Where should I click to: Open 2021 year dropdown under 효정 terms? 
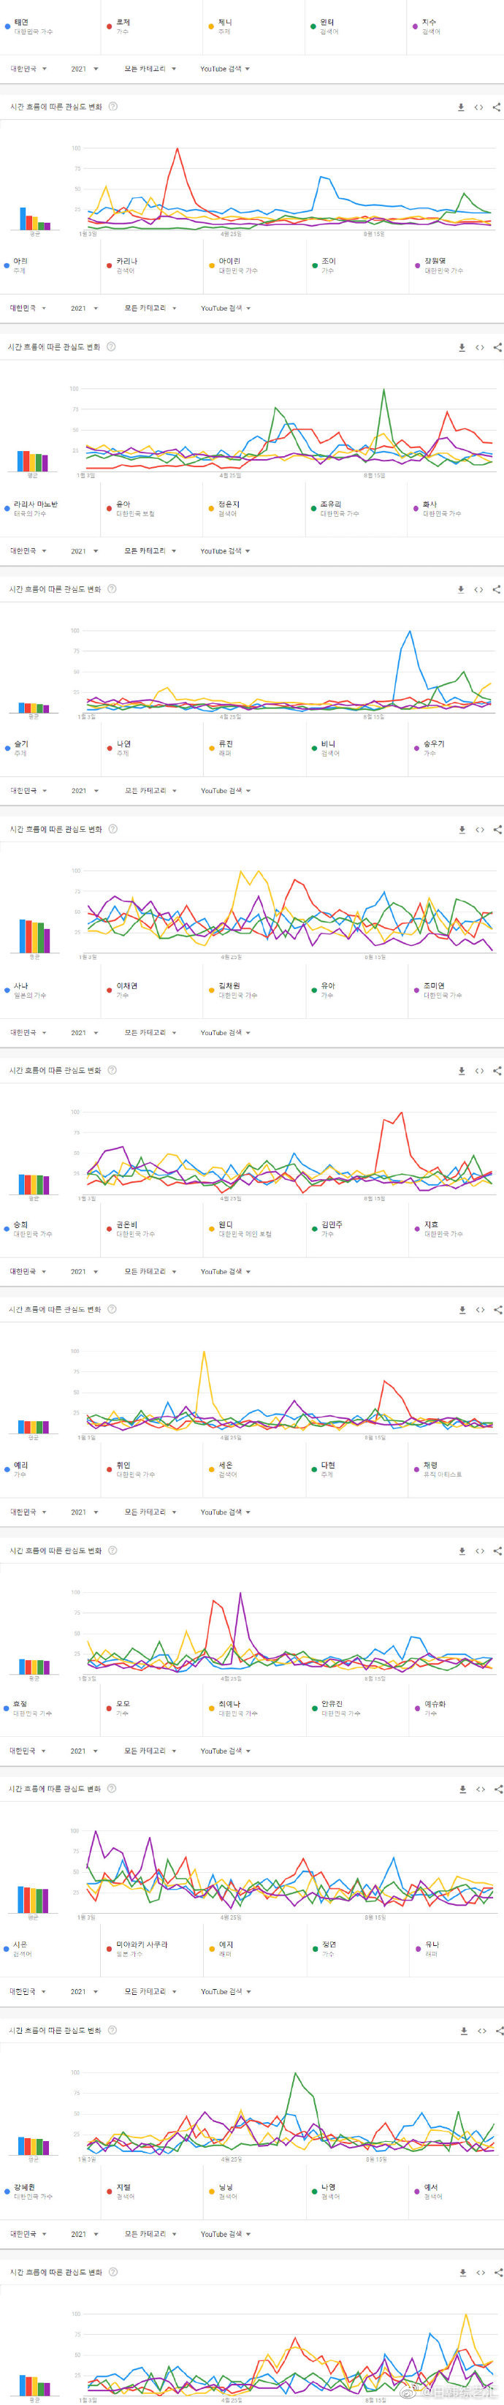point(84,1751)
